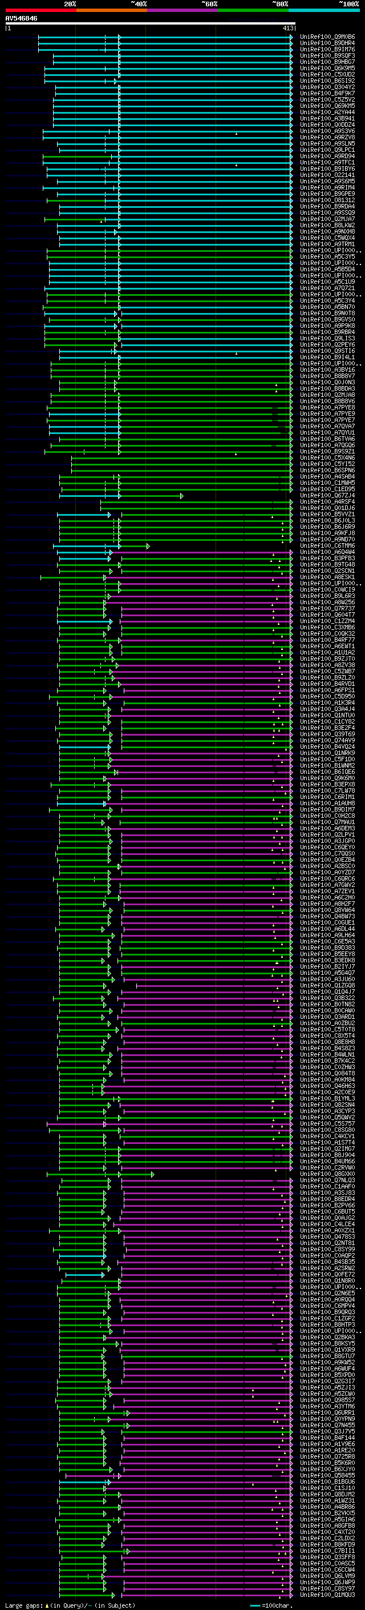365x1610 pixels.
Task: Select hit label UniRef100_Q67ZJ4
Action: (327, 496)
